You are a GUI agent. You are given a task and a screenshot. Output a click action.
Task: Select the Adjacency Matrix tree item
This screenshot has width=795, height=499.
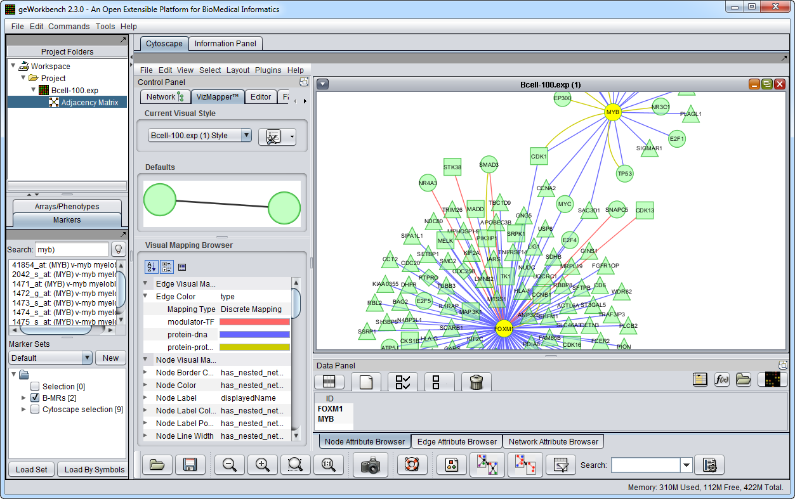[89, 102]
